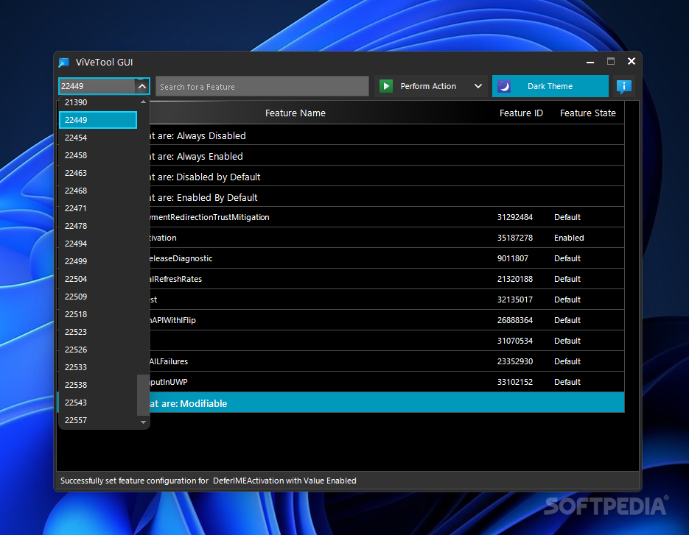Select build 21390 from the list
Image resolution: width=689 pixels, height=535 pixels.
pos(98,102)
